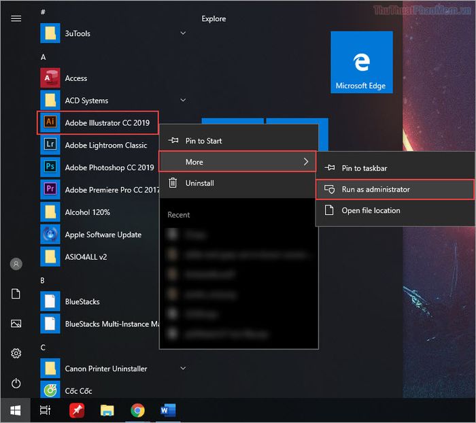476x423 pixels.
Task: Click the '#' section letter header
Action: (x=43, y=12)
